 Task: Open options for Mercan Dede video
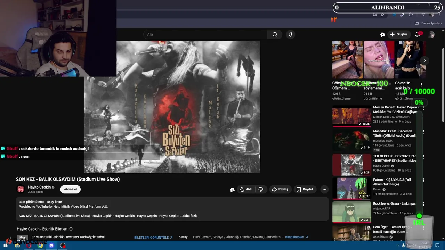coord(423,108)
